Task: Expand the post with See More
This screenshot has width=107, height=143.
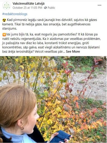Action: point(73,52)
